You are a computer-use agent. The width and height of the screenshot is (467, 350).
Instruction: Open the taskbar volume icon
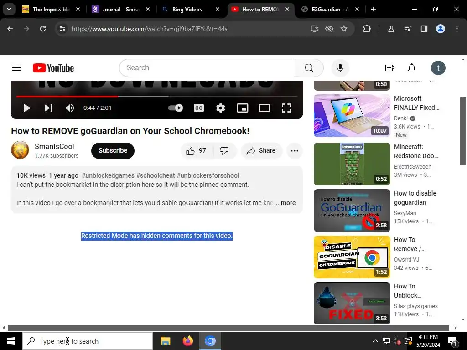pyautogui.click(x=396, y=341)
